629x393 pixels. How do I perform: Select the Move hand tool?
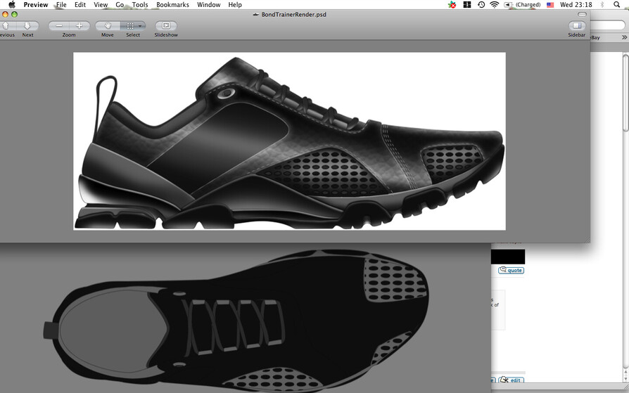pos(108,26)
